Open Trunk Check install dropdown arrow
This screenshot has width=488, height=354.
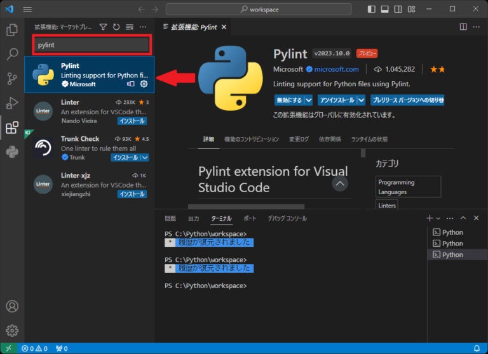click(145, 157)
